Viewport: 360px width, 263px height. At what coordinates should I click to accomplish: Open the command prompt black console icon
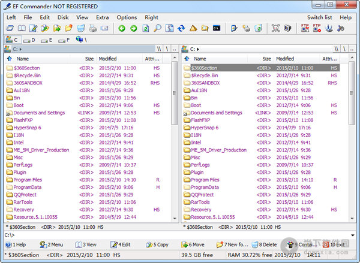[x=217, y=28]
